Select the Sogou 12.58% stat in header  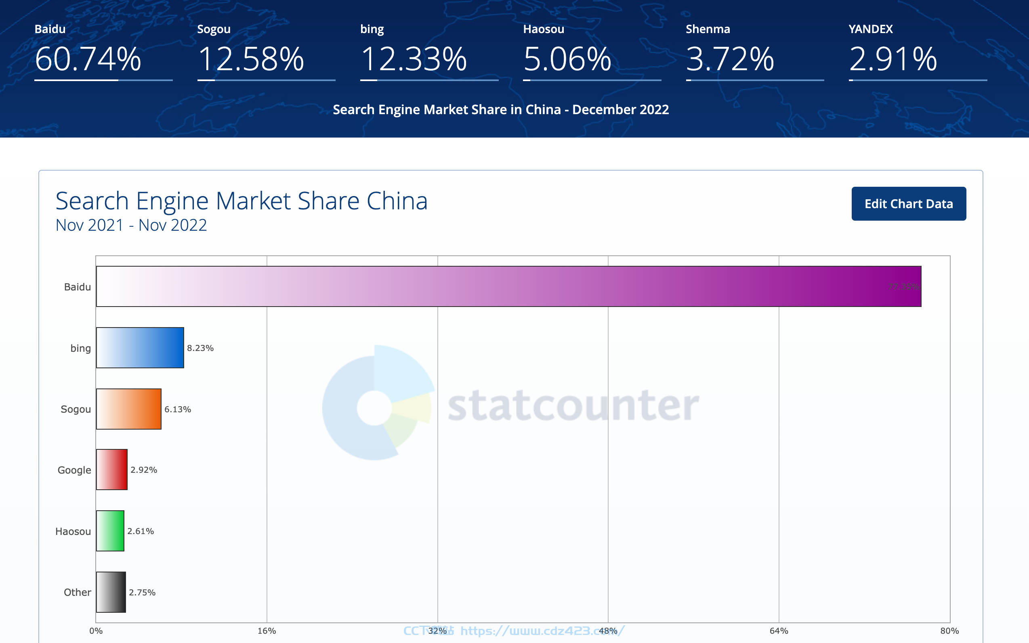coord(266,52)
